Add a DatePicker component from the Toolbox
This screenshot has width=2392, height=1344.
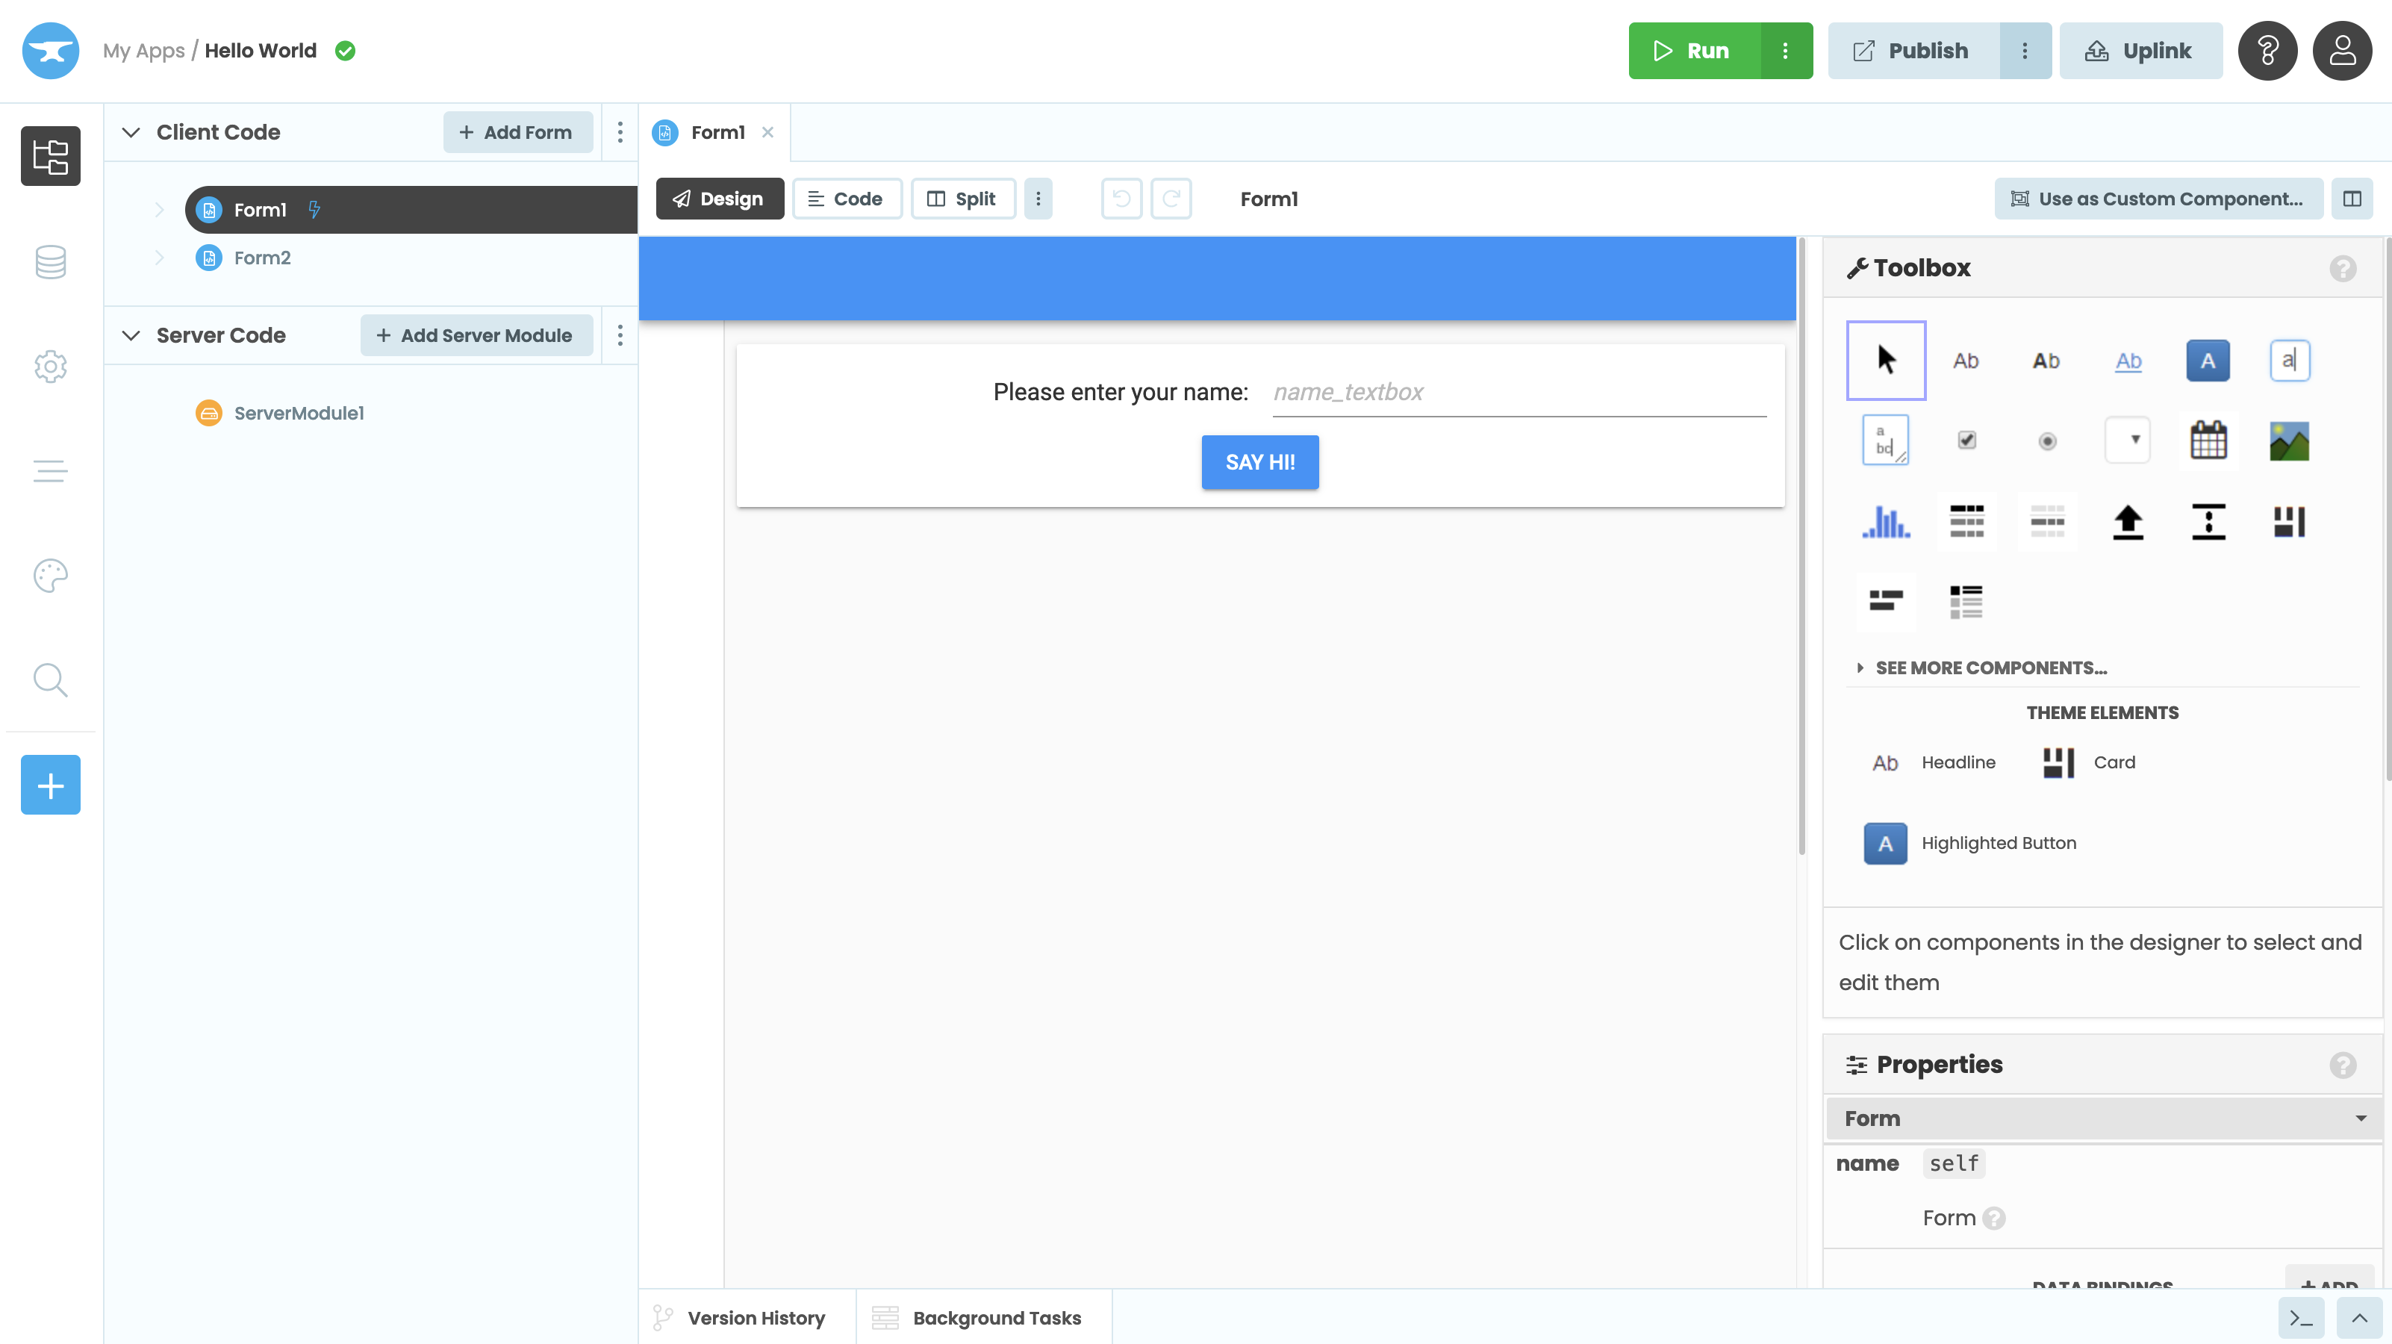tap(2209, 439)
